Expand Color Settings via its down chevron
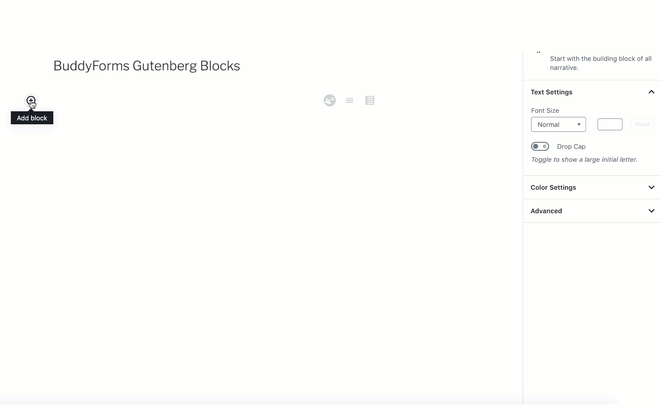Viewport: 661px width, 413px height. coord(651,187)
